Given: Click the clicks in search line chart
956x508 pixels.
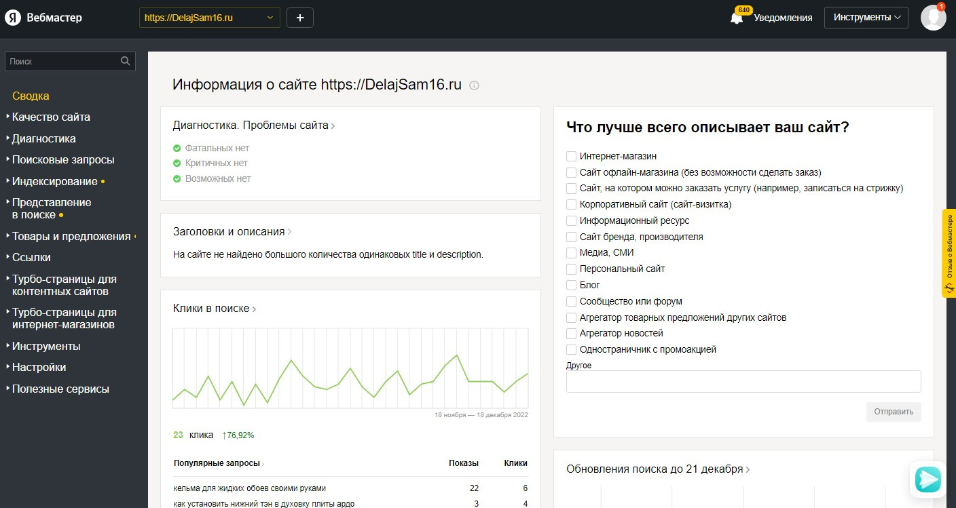Looking at the screenshot, I should 350,368.
